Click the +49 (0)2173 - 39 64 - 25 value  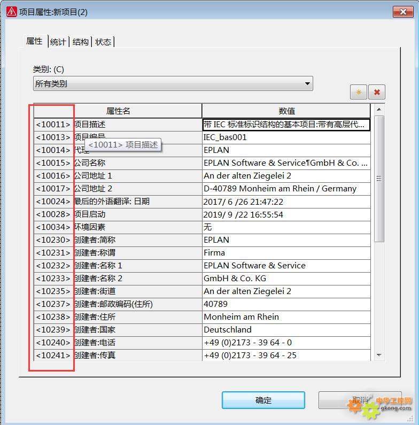coord(286,356)
